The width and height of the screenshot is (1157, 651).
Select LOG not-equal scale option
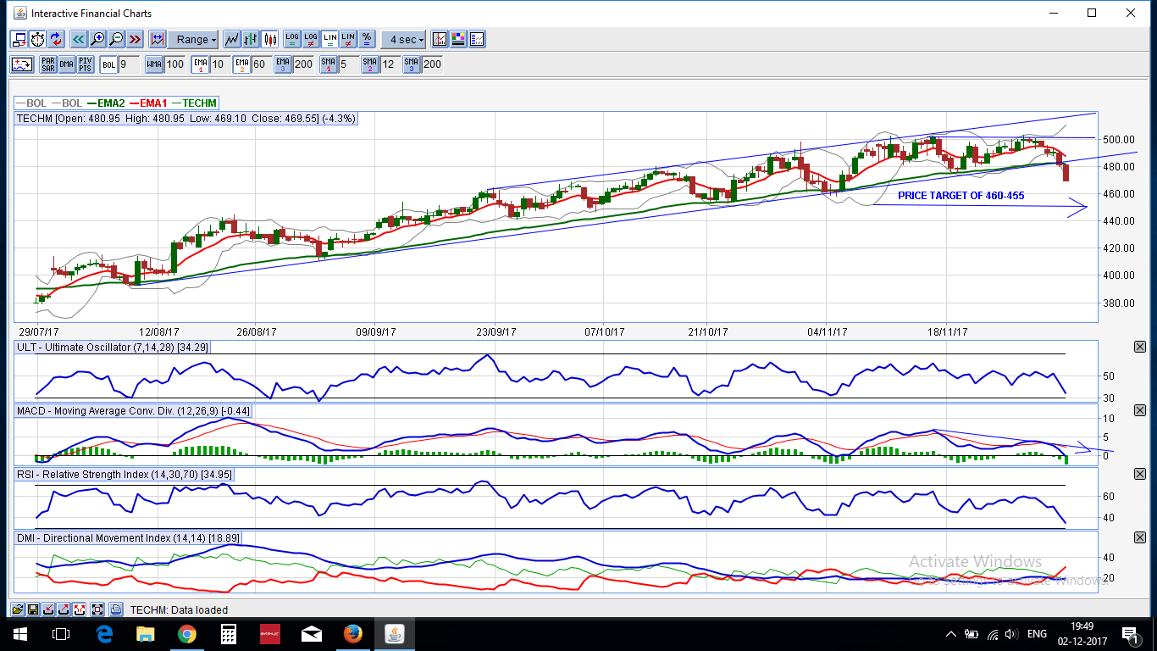[311, 39]
